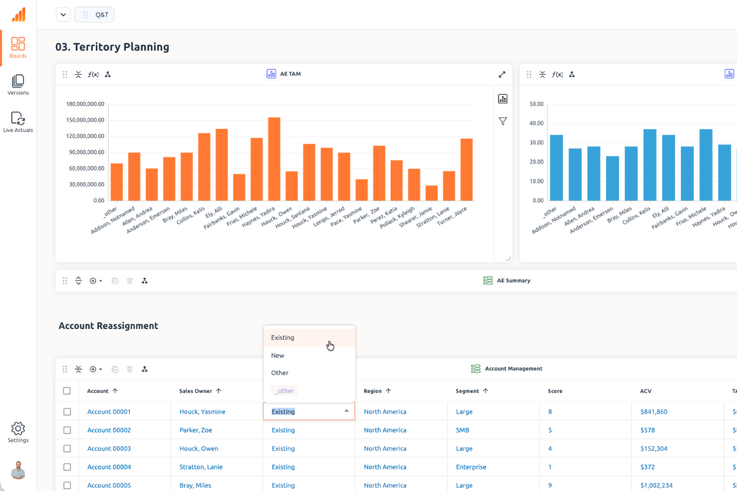This screenshot has width=737, height=491.
Task: Check the Account 00004 row checkbox
Action: 67,467
